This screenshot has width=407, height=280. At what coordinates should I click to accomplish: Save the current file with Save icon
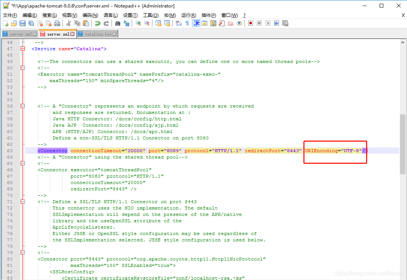coord(23,24)
